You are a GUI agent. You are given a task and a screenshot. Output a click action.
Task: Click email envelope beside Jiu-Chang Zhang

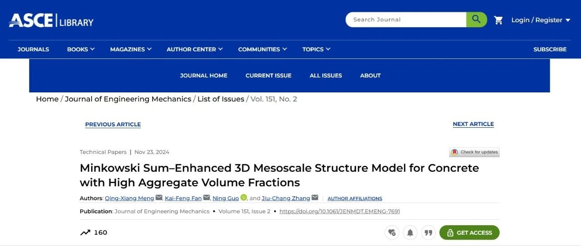(315, 198)
